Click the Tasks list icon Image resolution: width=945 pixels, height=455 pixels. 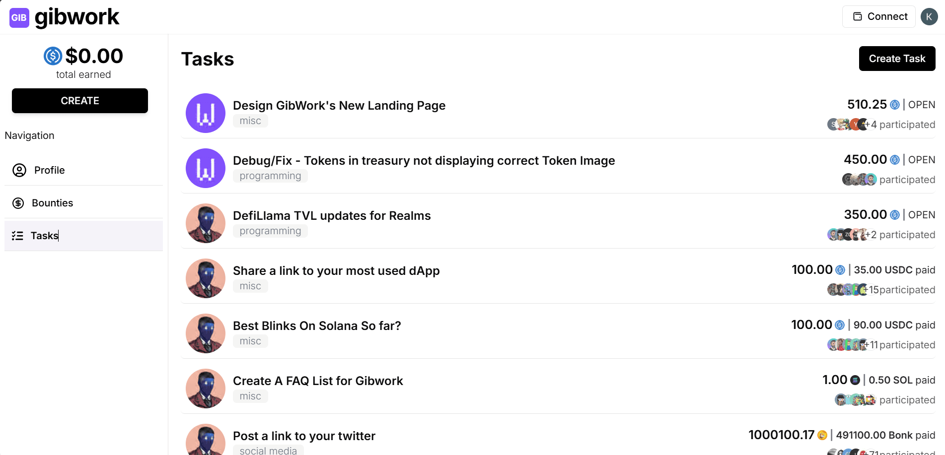click(18, 236)
